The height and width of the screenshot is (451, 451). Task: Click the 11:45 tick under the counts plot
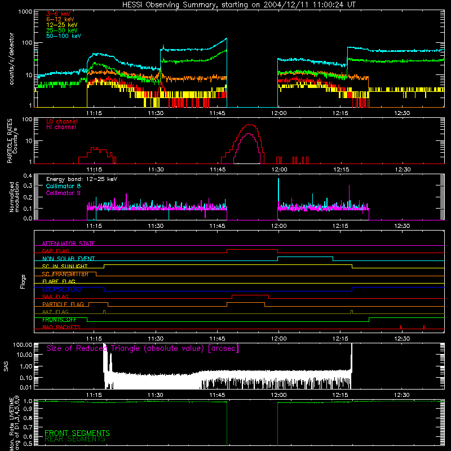pos(217,113)
